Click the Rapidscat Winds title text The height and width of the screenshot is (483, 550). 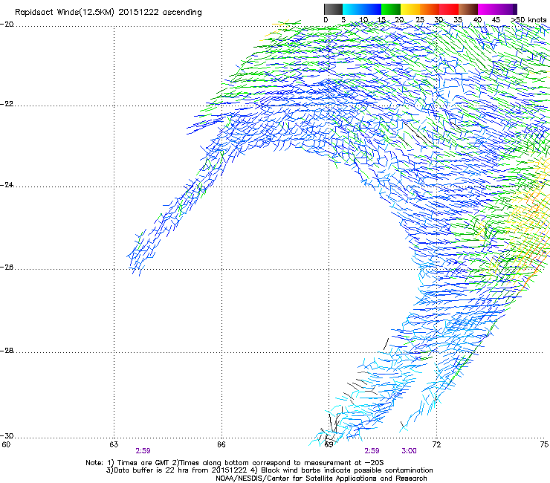(x=109, y=13)
